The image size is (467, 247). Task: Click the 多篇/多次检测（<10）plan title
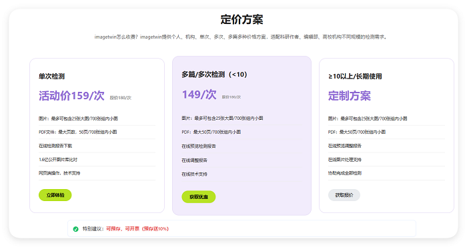tap(214, 75)
